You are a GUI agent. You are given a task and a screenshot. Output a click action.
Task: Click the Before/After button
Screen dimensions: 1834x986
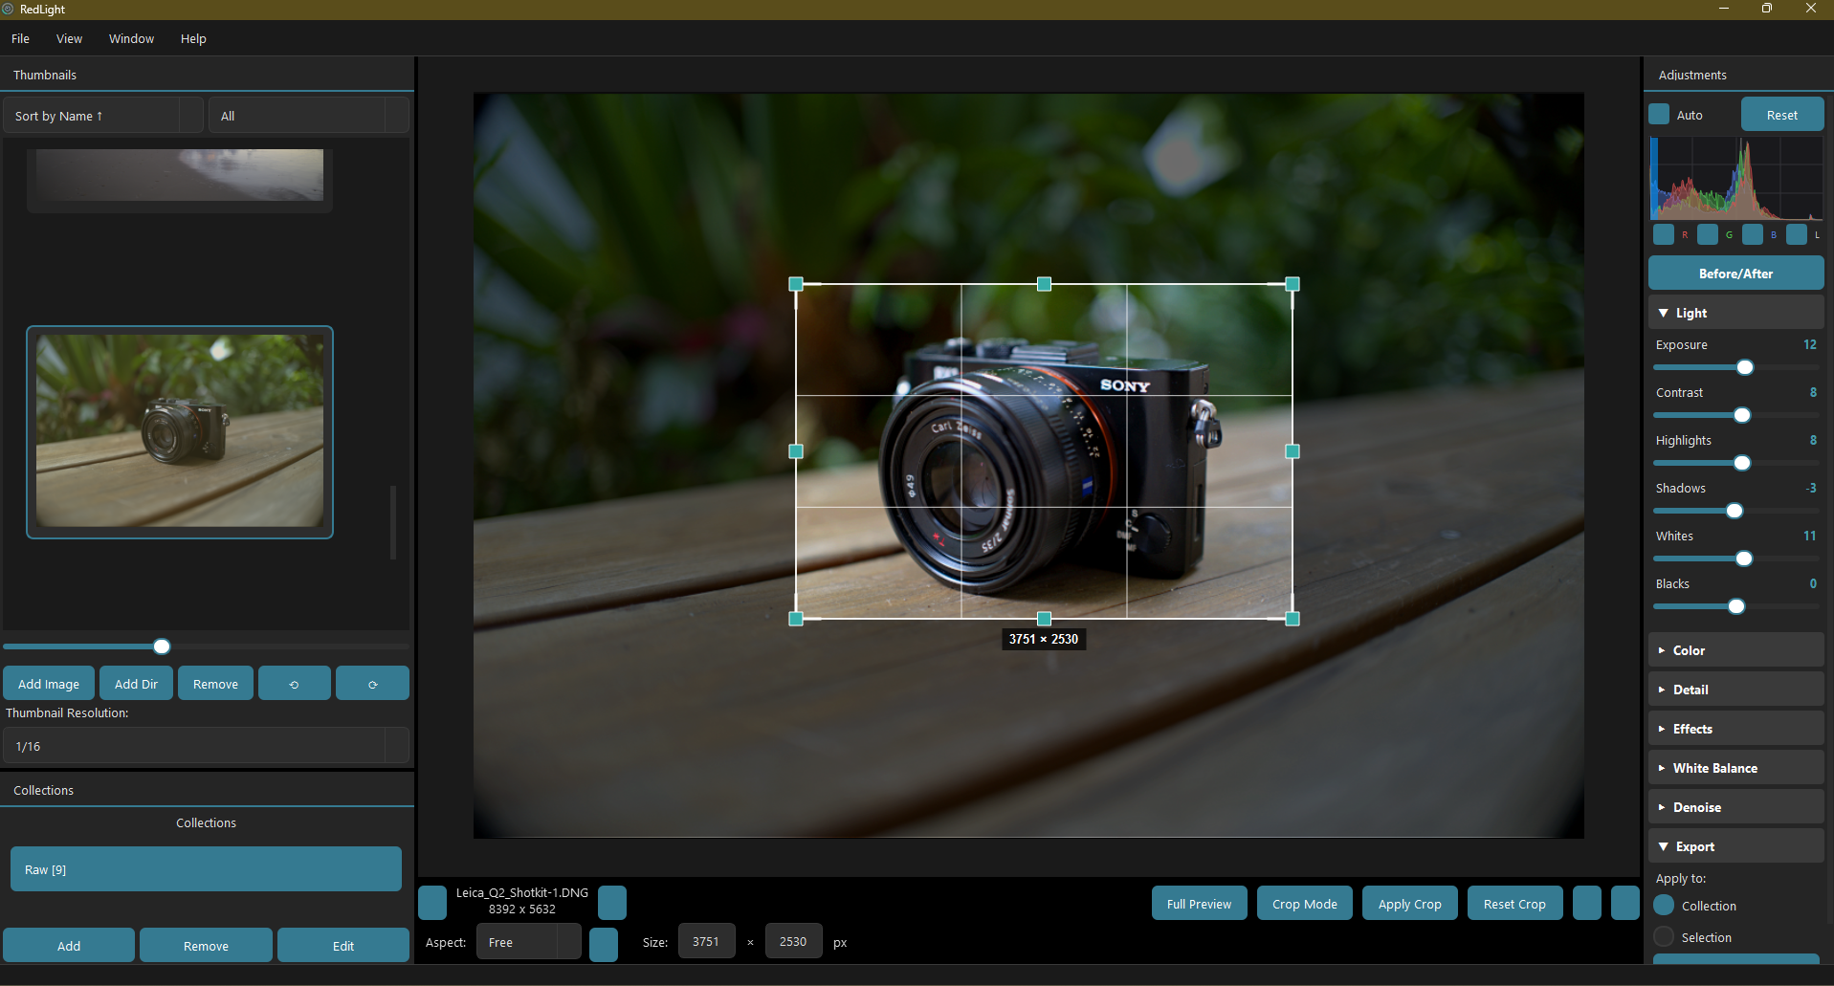pos(1735,274)
